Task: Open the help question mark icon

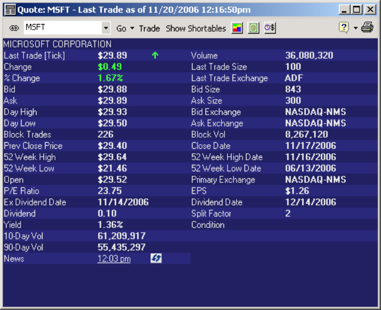Action: [344, 28]
